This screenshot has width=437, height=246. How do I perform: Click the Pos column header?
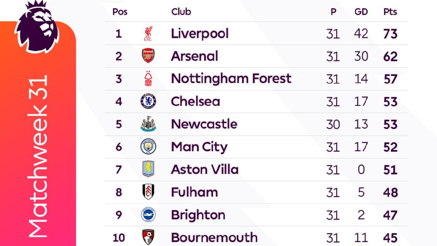point(120,12)
